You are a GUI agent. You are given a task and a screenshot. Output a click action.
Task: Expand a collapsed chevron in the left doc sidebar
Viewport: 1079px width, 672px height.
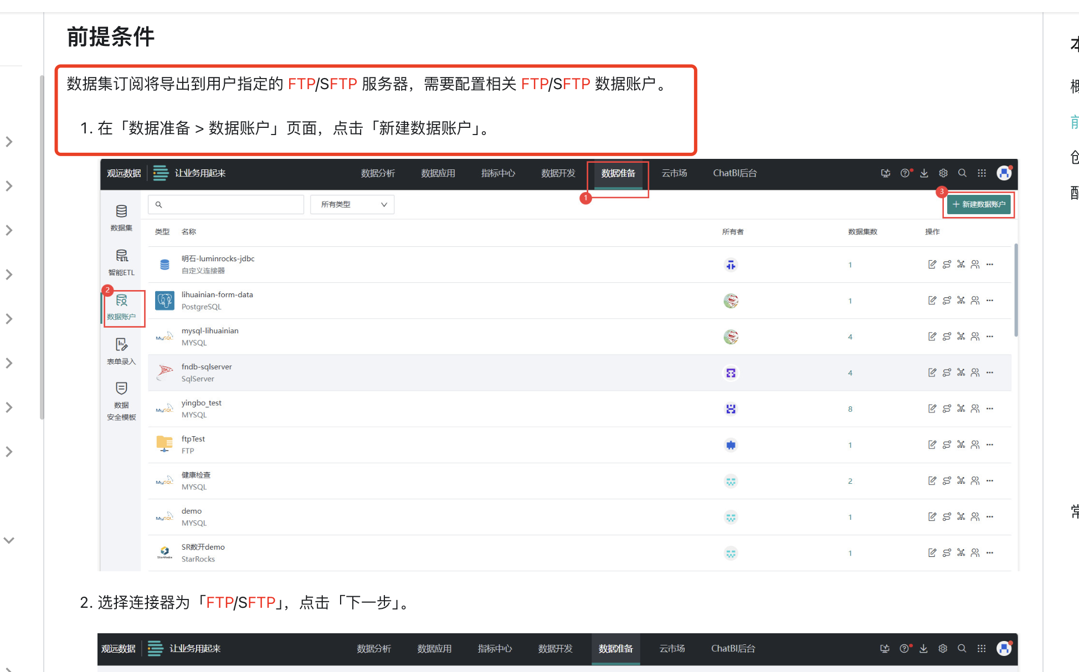click(9, 141)
